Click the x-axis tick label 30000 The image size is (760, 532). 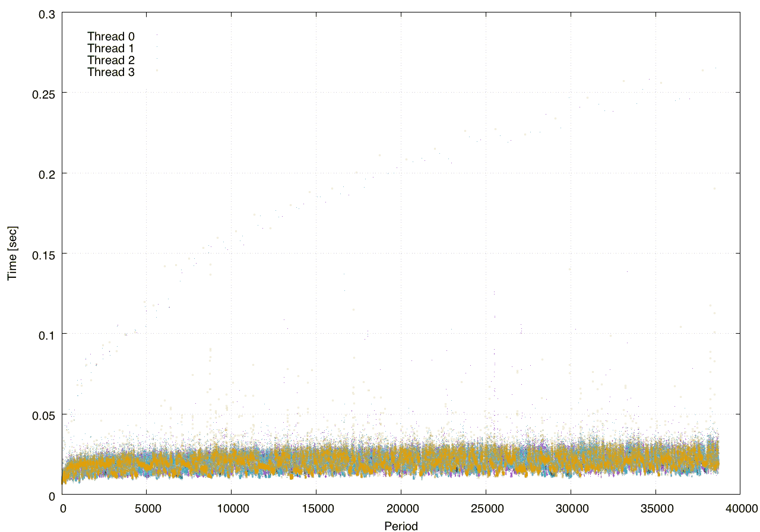tap(571, 509)
